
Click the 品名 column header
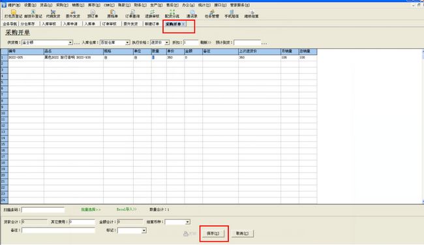pyautogui.click(x=74, y=51)
